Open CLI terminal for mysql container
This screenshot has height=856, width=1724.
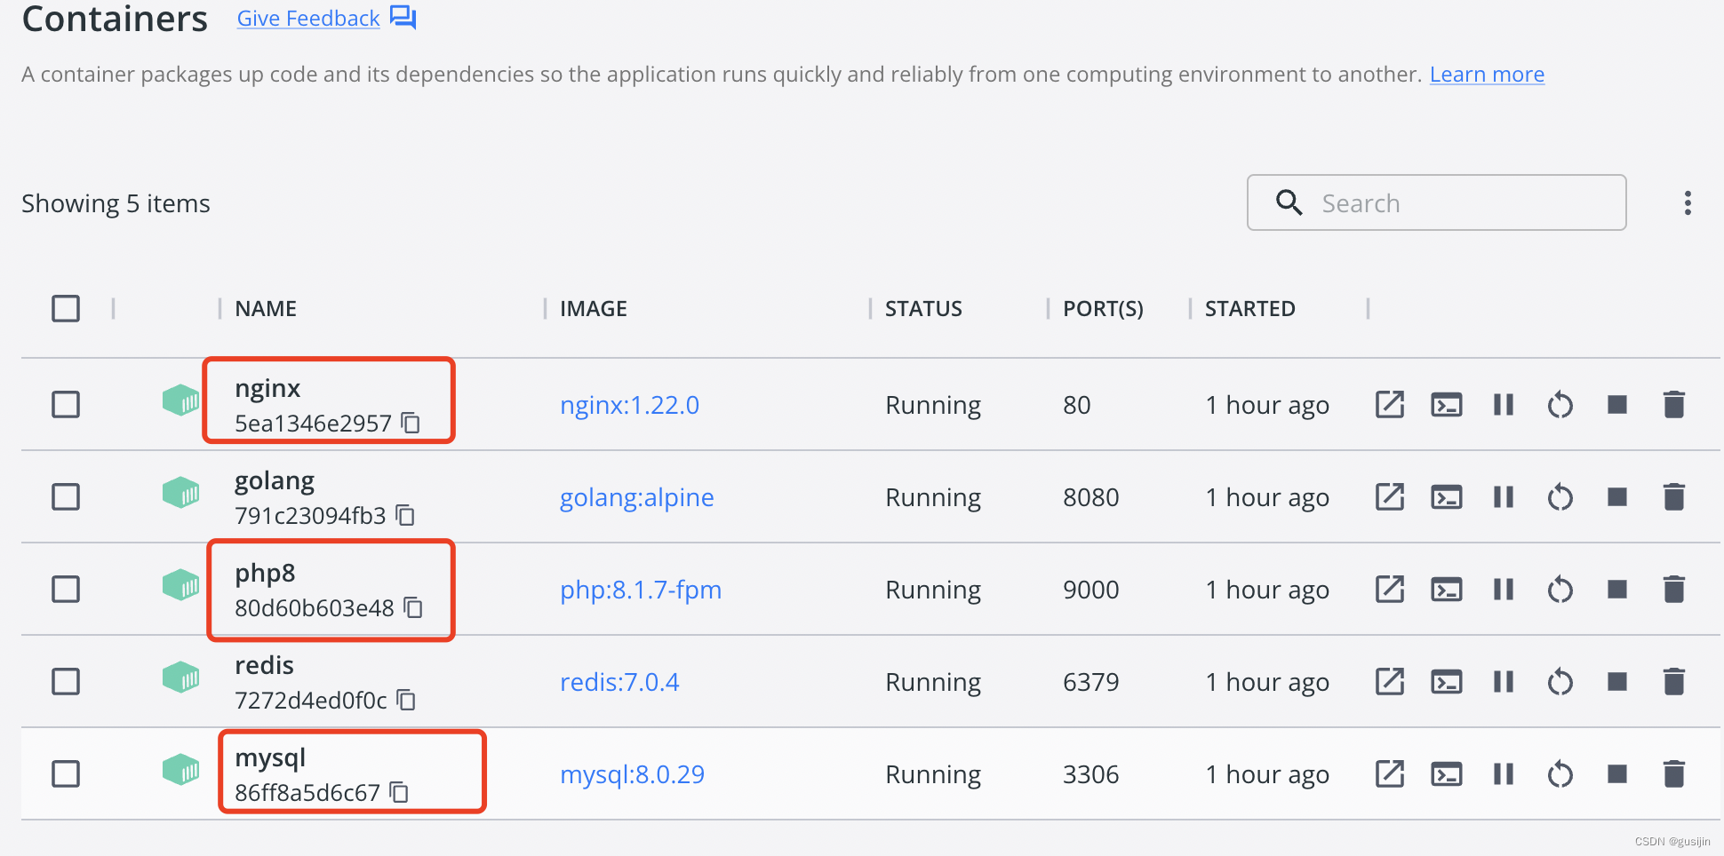tap(1447, 774)
